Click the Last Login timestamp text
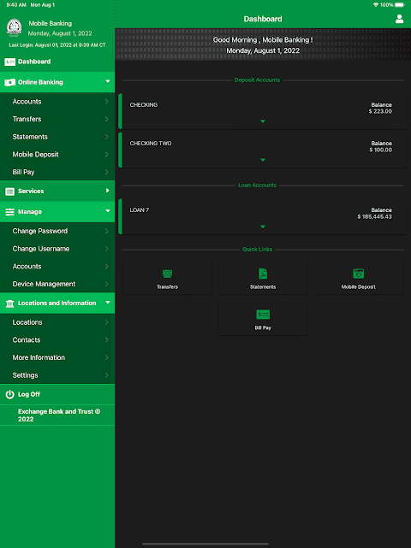Viewport: 411px width, 548px height. tap(57, 45)
